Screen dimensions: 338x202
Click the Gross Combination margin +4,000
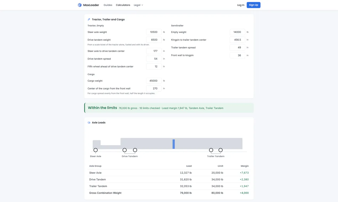[244, 193]
